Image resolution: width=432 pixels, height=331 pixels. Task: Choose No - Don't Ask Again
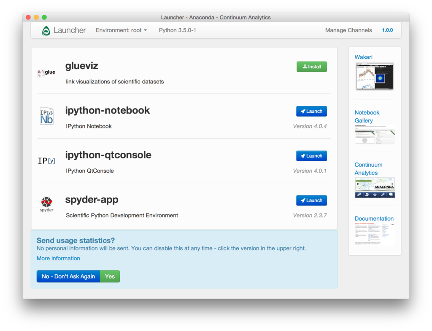[x=68, y=276]
